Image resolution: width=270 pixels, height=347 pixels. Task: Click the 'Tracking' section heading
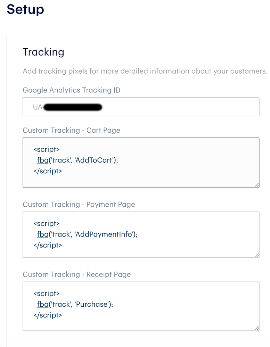(43, 52)
